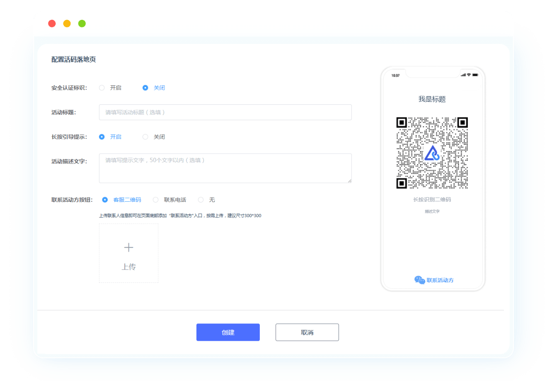Click the 上传 upload area

point(128,253)
